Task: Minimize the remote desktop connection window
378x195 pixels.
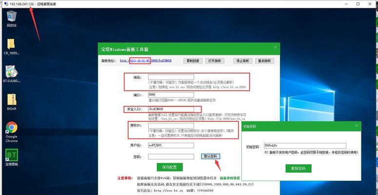Action: pos(346,4)
